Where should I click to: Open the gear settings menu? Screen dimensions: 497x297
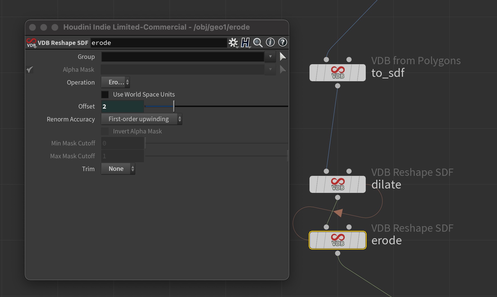233,42
